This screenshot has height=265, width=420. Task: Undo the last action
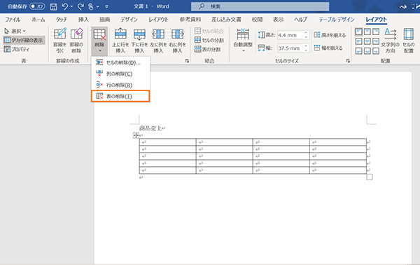(64, 6)
